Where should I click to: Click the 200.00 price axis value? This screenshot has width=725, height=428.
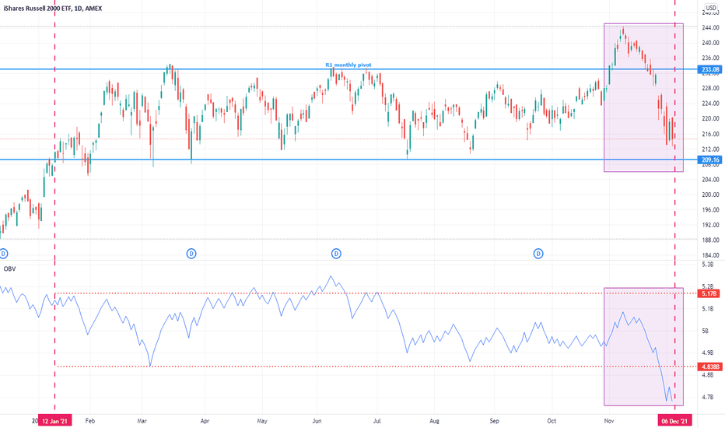pos(710,195)
